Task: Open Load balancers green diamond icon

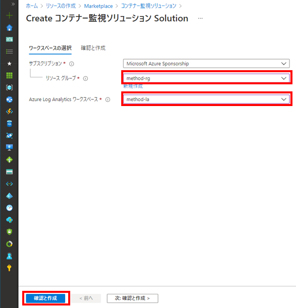Action: (10, 160)
